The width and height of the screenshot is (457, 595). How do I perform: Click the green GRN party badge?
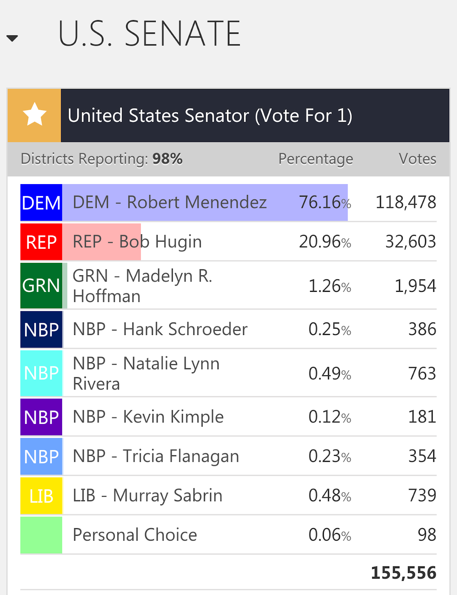pos(41,286)
